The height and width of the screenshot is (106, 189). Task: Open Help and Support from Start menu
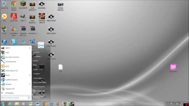pyautogui.click(x=39, y=91)
